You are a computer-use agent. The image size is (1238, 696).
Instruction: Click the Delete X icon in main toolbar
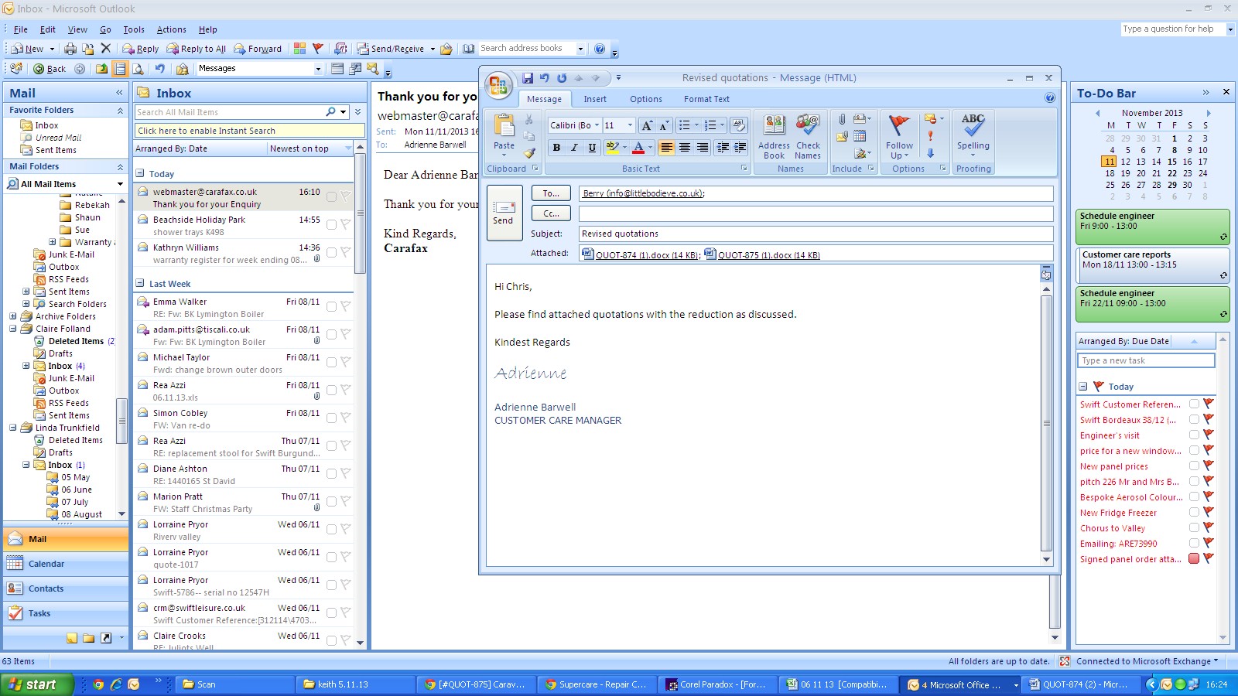(106, 49)
